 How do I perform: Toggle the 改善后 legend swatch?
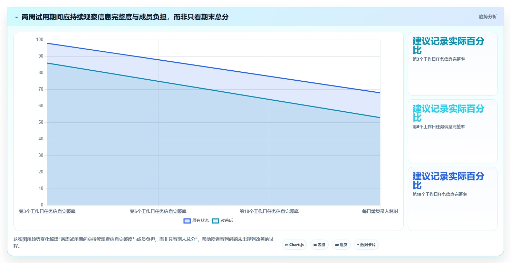click(x=215, y=221)
